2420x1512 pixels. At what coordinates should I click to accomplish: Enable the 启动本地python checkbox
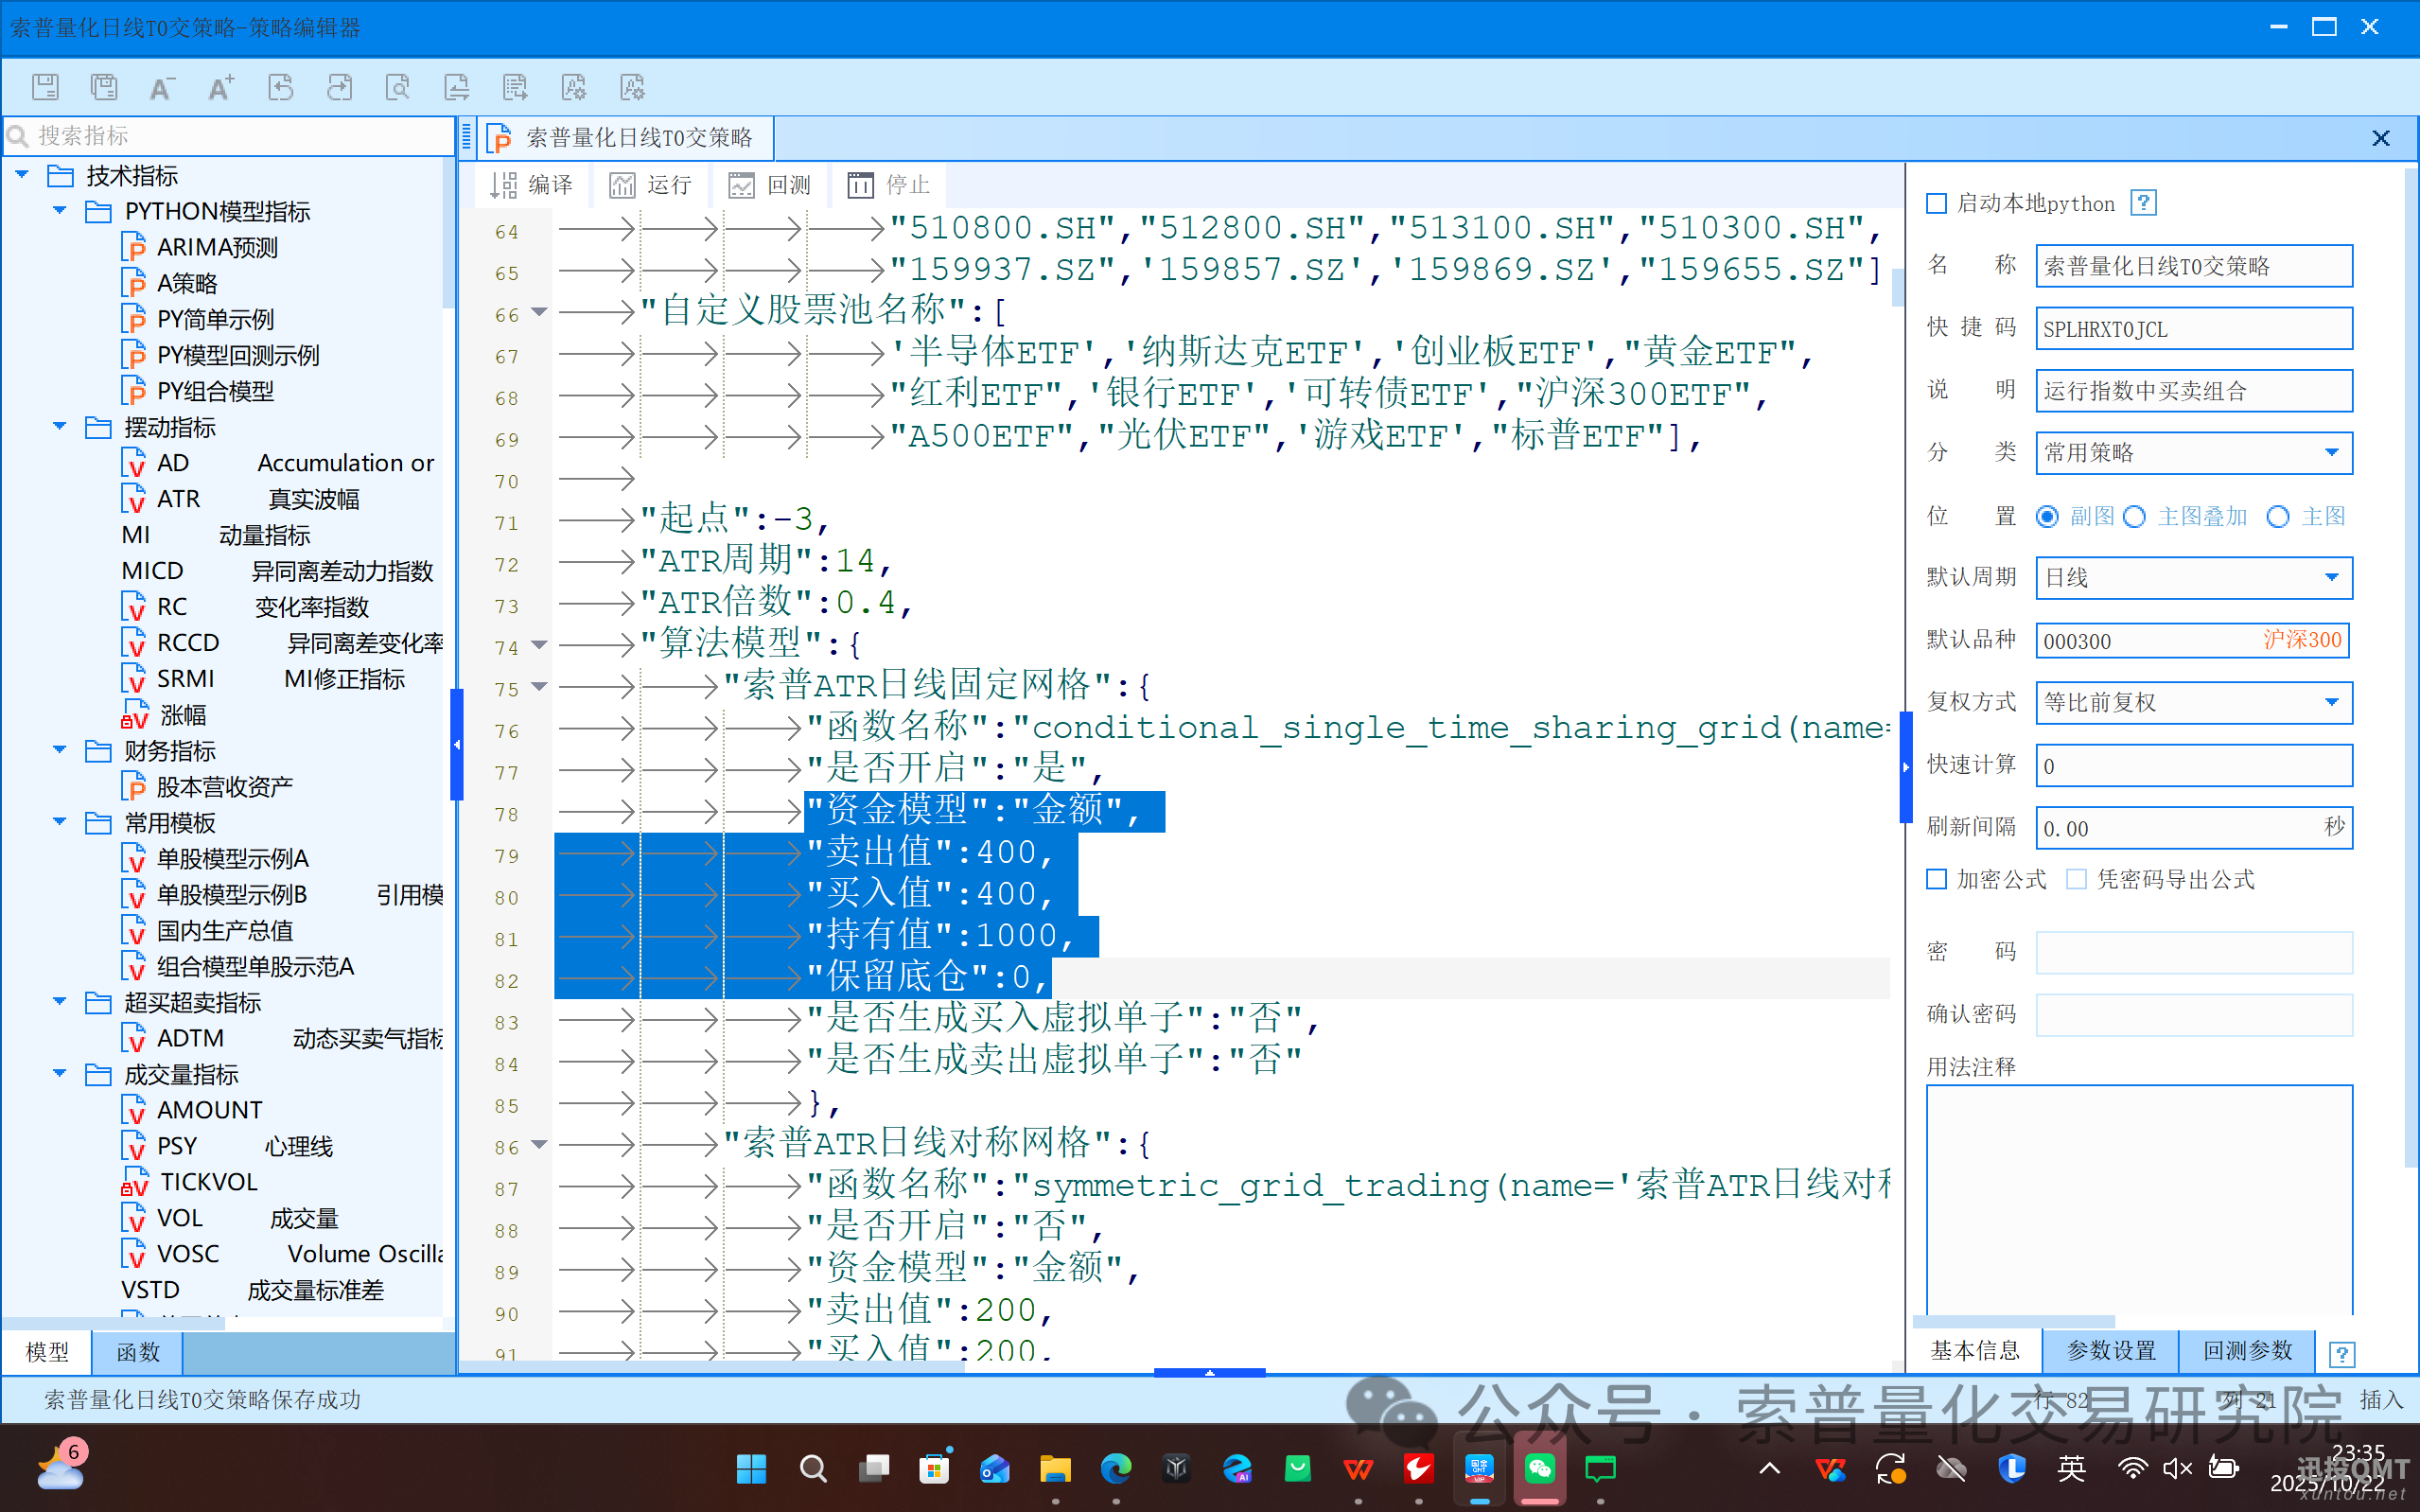click(x=1937, y=204)
